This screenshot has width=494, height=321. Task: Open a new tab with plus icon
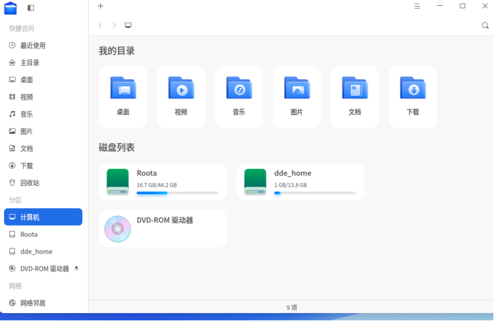click(101, 6)
